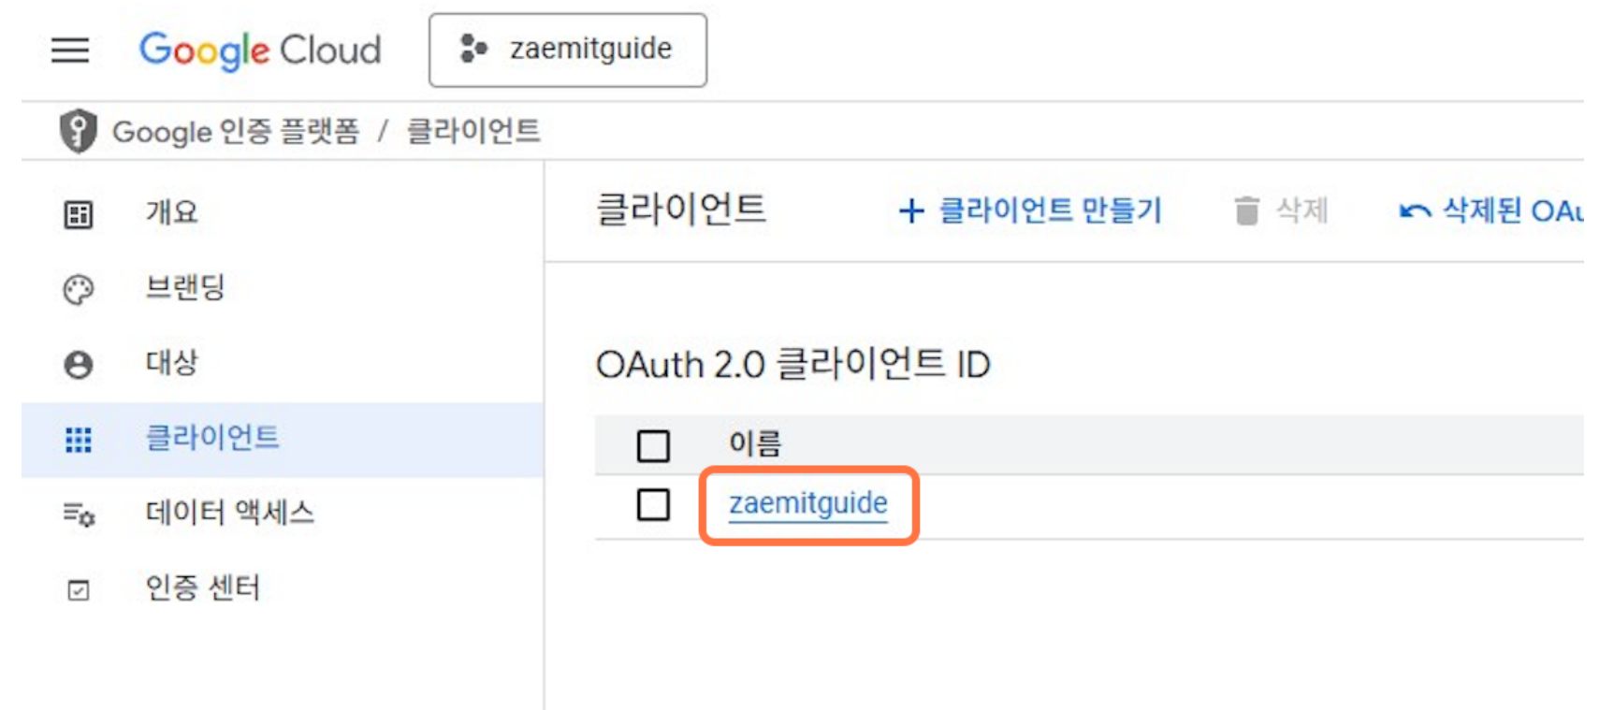Screen dimensions: 1599x710
Task: Click Google 인증 플랫폼 breadcrumb text
Action: click(x=236, y=131)
